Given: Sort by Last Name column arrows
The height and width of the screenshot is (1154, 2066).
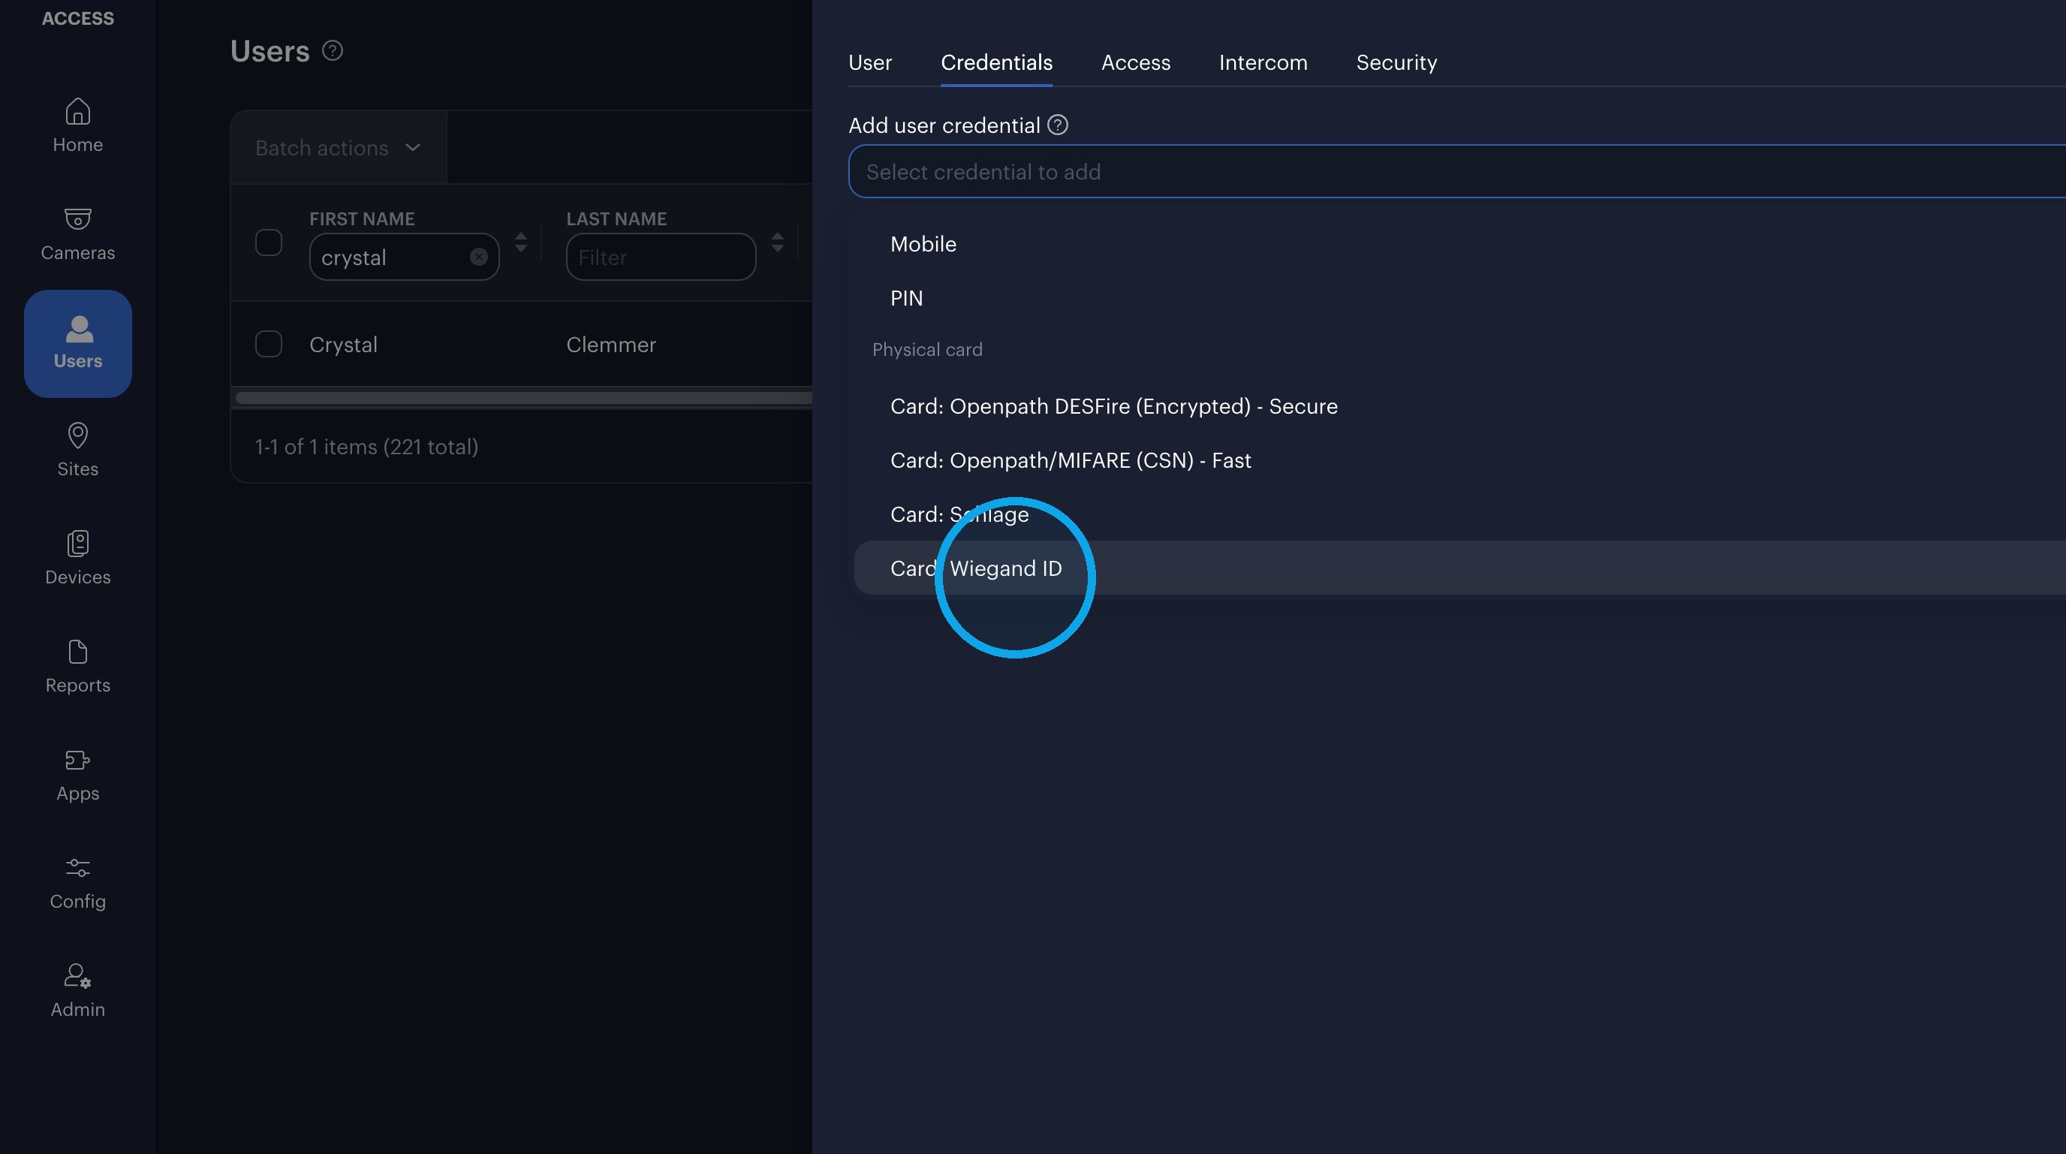Looking at the screenshot, I should (x=778, y=243).
